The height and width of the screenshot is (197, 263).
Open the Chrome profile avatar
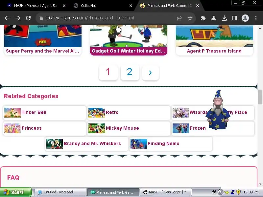245,18
